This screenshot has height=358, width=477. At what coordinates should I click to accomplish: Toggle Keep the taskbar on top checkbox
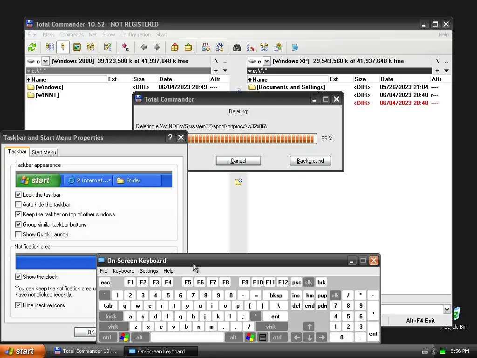point(18,214)
